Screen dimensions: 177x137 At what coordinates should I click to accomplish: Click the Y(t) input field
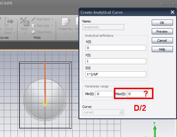tap(116, 61)
